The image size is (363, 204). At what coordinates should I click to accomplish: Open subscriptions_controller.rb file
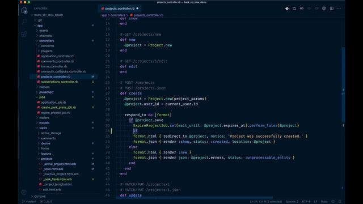click(x=59, y=82)
